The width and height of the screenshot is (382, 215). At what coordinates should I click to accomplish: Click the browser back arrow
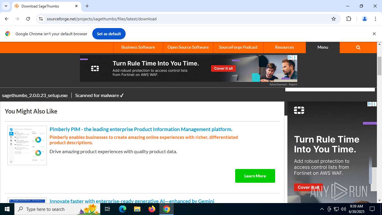[x=7, y=19]
